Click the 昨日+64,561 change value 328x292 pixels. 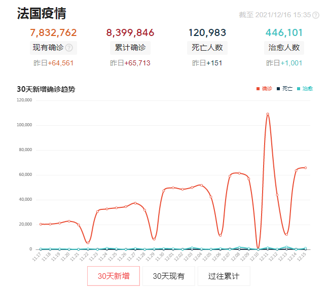(54, 63)
